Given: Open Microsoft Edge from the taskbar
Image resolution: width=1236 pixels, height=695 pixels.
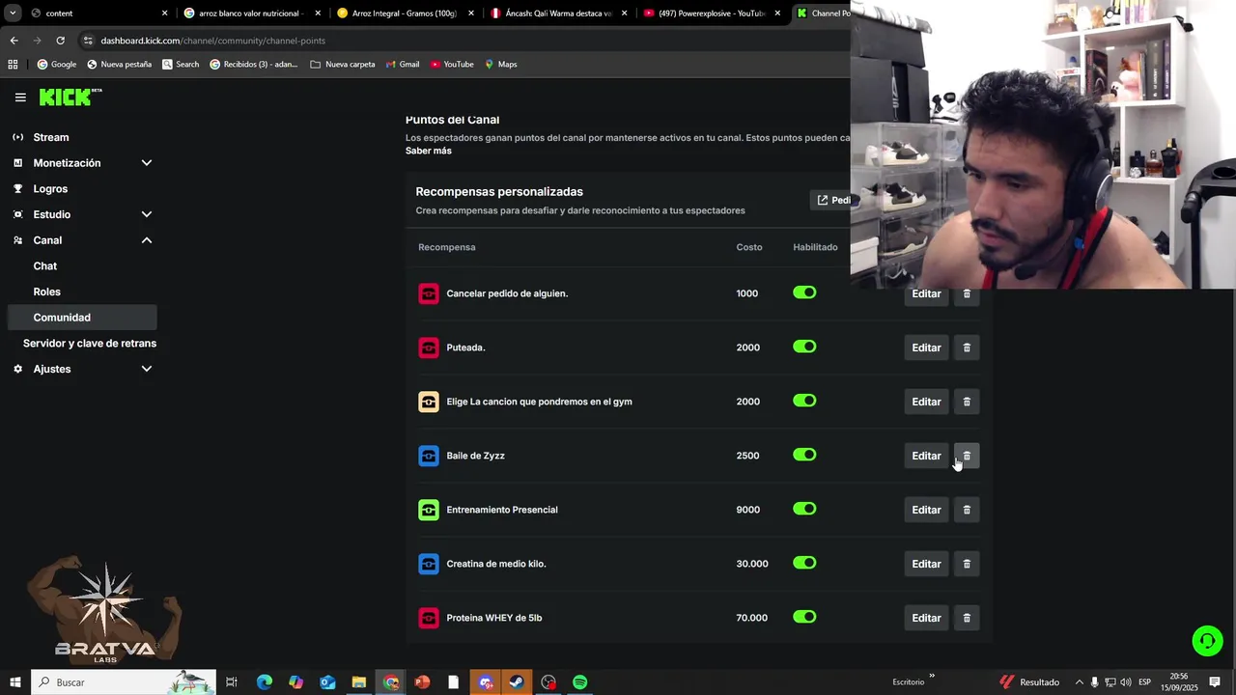Looking at the screenshot, I should pyautogui.click(x=264, y=682).
